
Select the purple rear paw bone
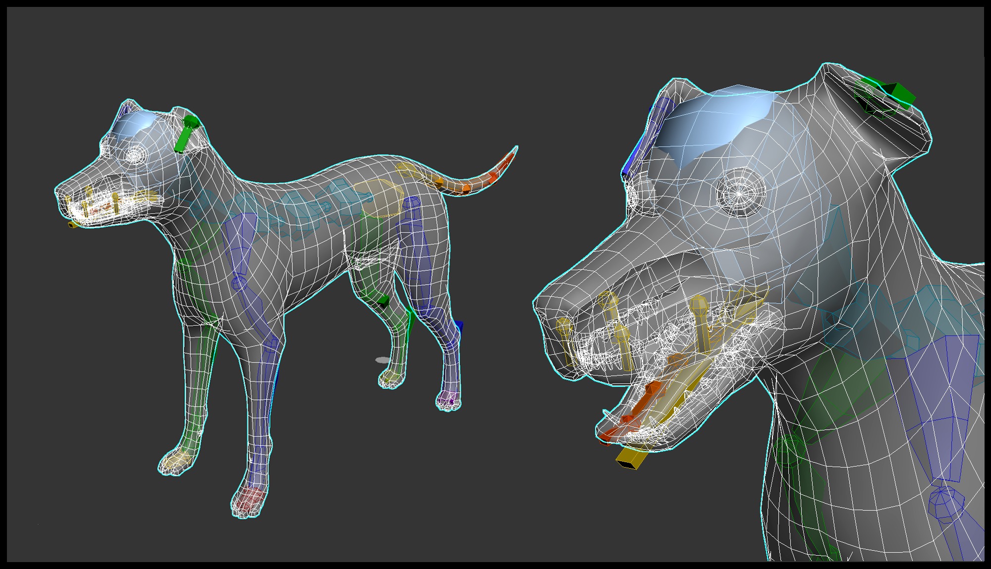[448, 398]
